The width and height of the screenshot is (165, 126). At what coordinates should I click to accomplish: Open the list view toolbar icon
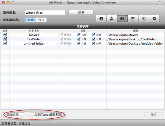point(133,19)
